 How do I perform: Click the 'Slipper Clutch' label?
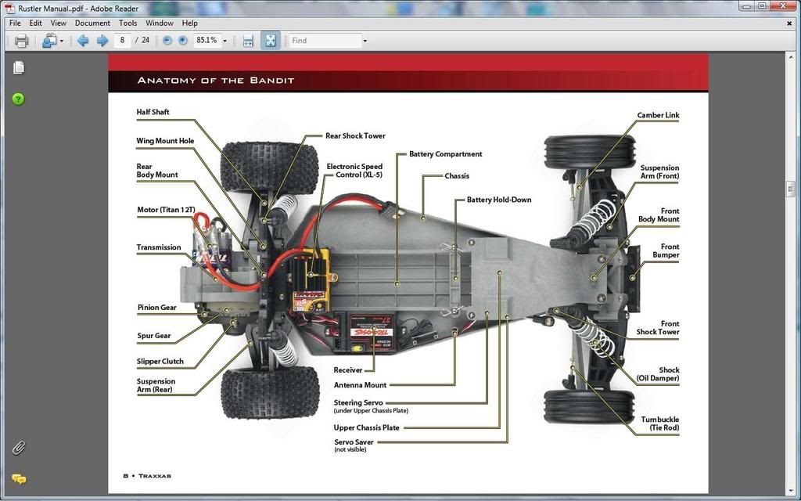click(x=160, y=362)
